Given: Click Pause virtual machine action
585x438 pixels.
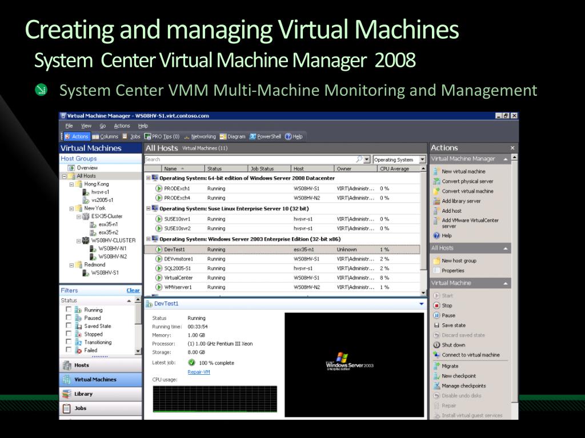Looking at the screenshot, I should [x=444, y=315].
